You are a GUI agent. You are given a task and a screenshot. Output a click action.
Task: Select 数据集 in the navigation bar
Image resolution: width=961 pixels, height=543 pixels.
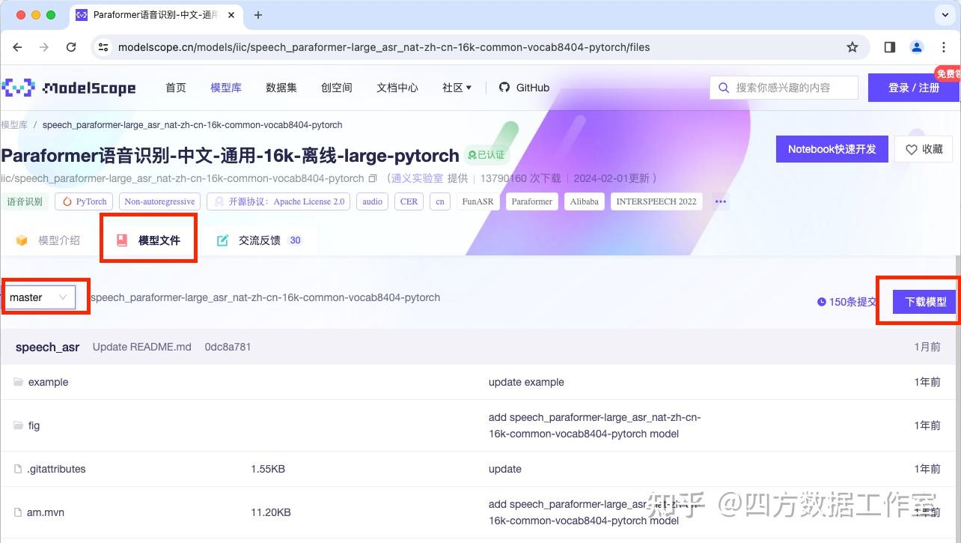click(281, 87)
